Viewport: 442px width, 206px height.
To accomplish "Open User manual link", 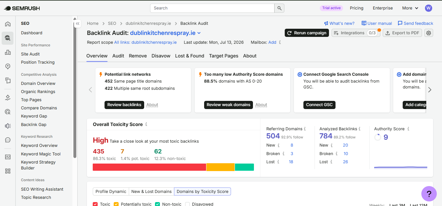I will point(377,24).
